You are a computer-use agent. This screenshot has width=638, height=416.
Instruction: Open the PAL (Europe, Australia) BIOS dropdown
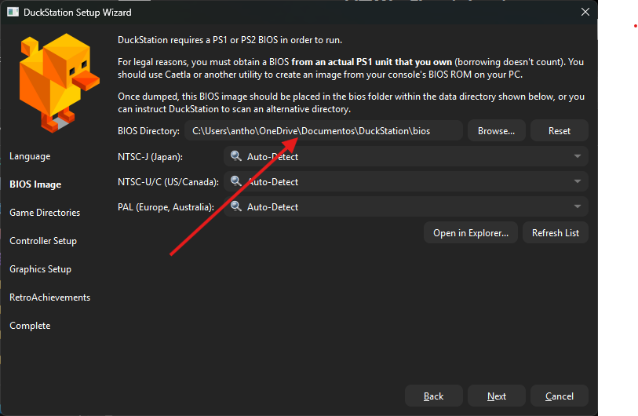(x=406, y=207)
